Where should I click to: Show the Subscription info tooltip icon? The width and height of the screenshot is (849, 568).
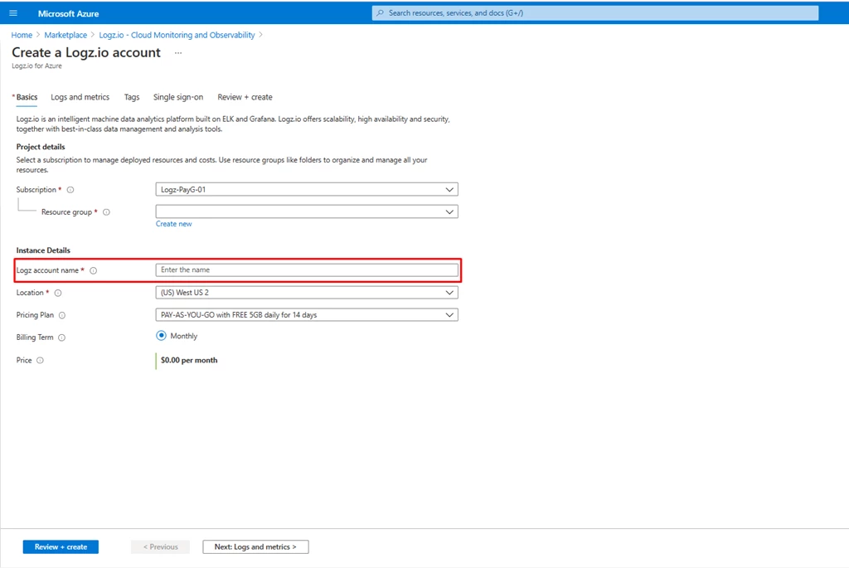(70, 190)
